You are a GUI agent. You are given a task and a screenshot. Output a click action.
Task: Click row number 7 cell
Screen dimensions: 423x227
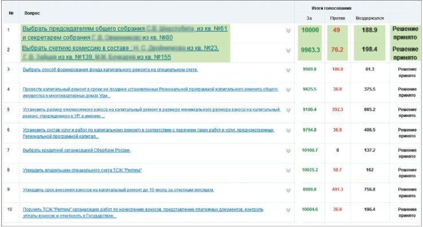(9, 150)
